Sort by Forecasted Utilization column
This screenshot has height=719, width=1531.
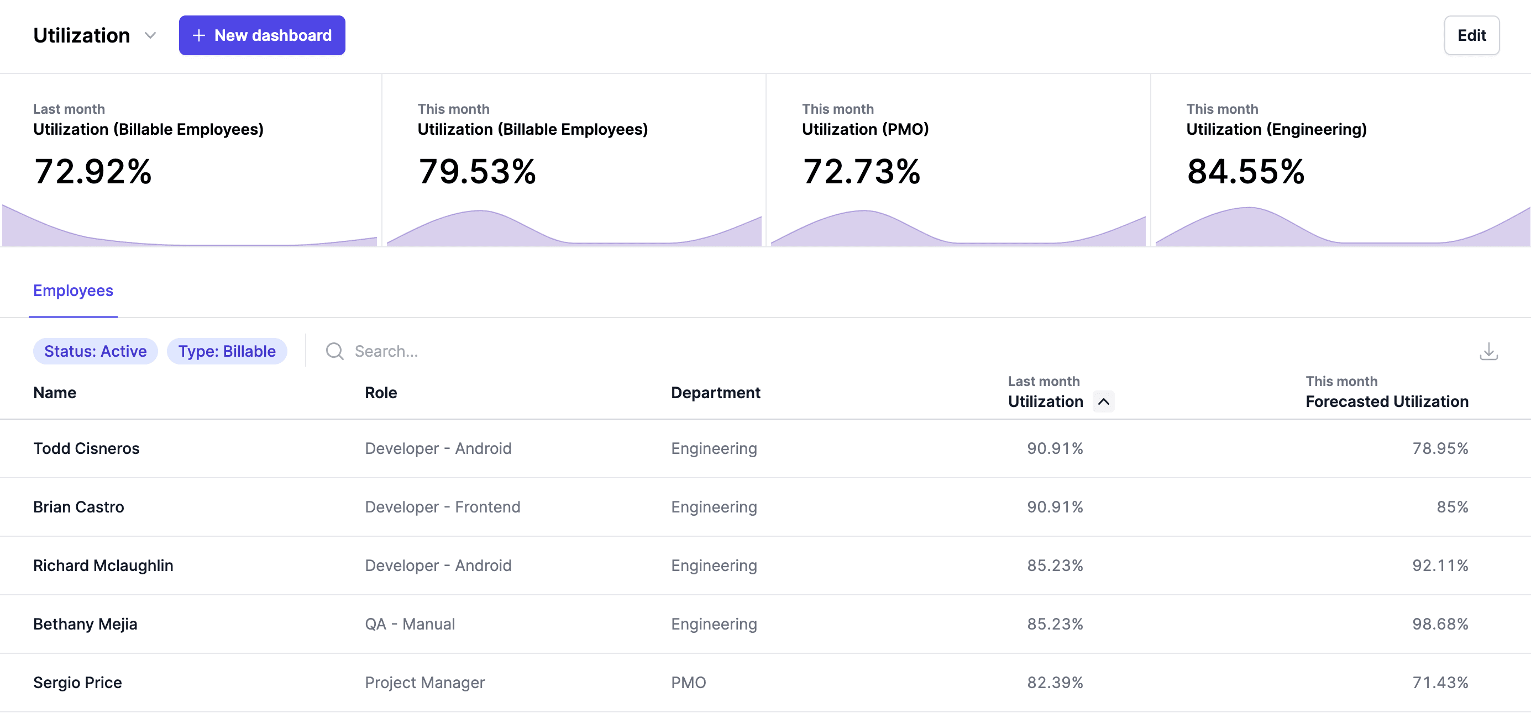(x=1386, y=401)
